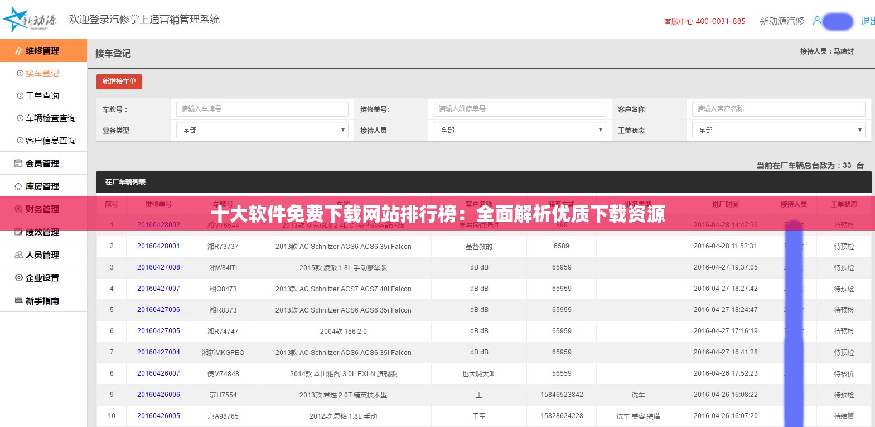Click plate number 湘R74747

(x=223, y=332)
